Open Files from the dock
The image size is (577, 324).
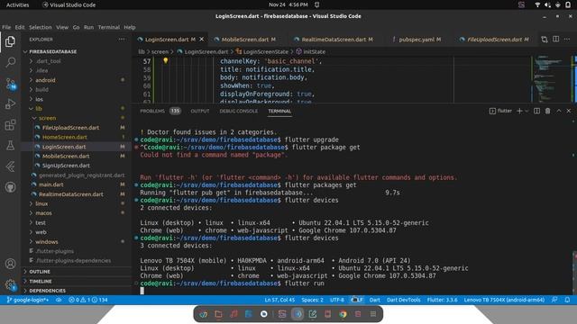218,314
